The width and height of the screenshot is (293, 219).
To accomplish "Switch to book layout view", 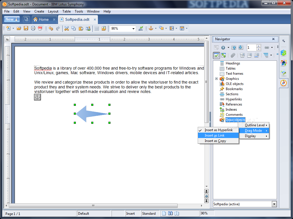I will (x=177, y=213).
